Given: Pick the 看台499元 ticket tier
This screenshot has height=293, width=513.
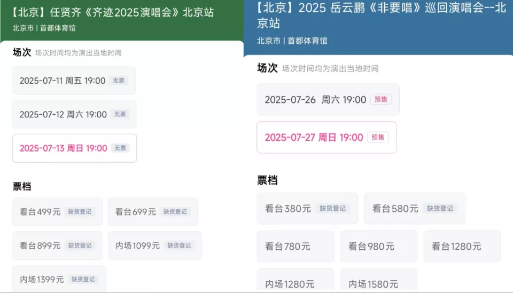Looking at the screenshot, I should pos(57,212).
